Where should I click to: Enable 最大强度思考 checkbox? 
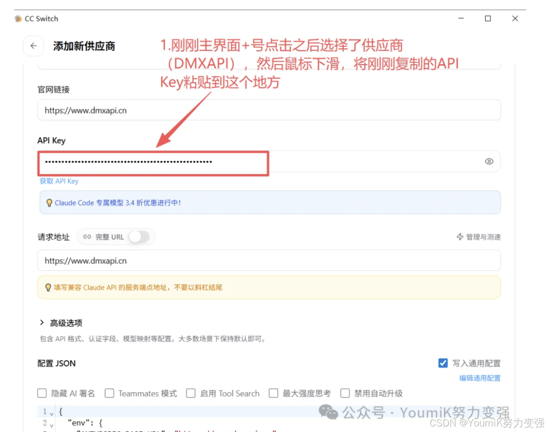[x=273, y=393]
